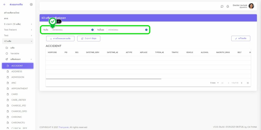This screenshot has height=130, width=261.
Task: Click the แก้ไขแฟ้ม edit button
Action: [241, 39]
